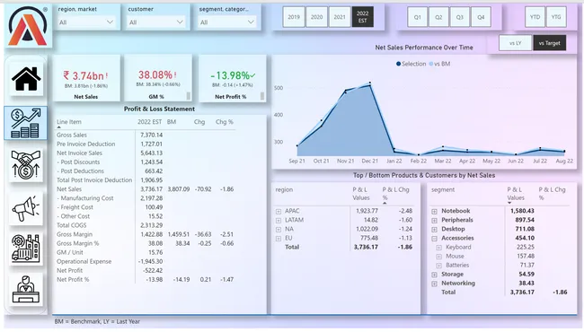Open the Home page icon
The image size is (584, 332).
click(26, 79)
